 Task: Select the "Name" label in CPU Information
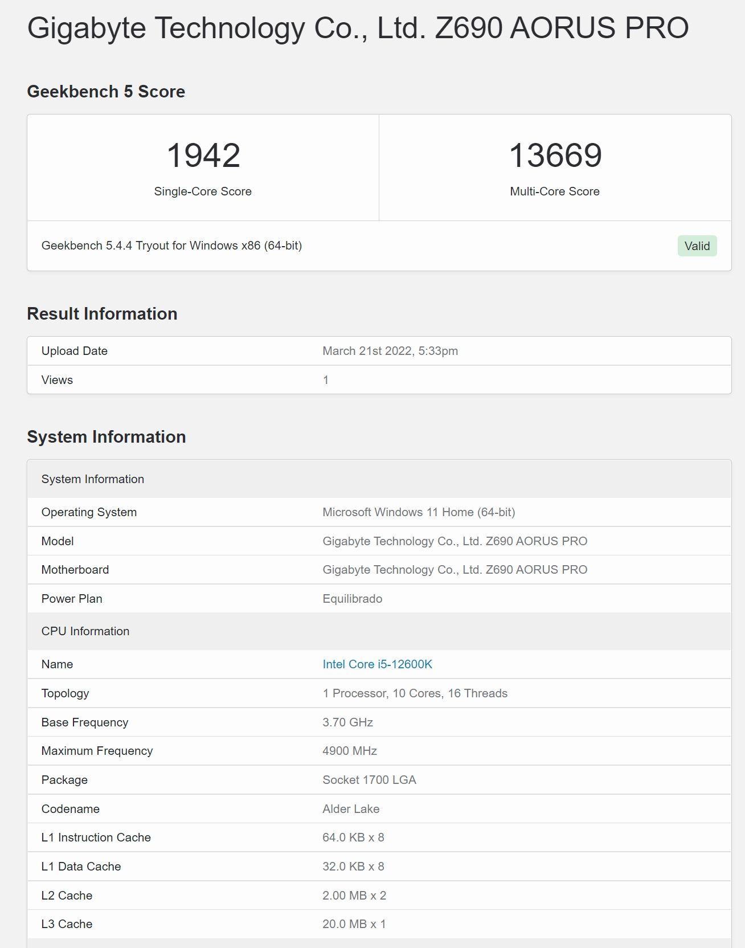tap(57, 664)
